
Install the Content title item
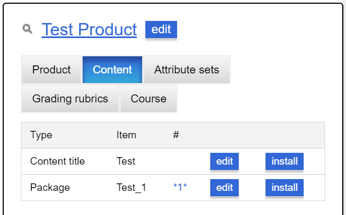[x=284, y=161]
